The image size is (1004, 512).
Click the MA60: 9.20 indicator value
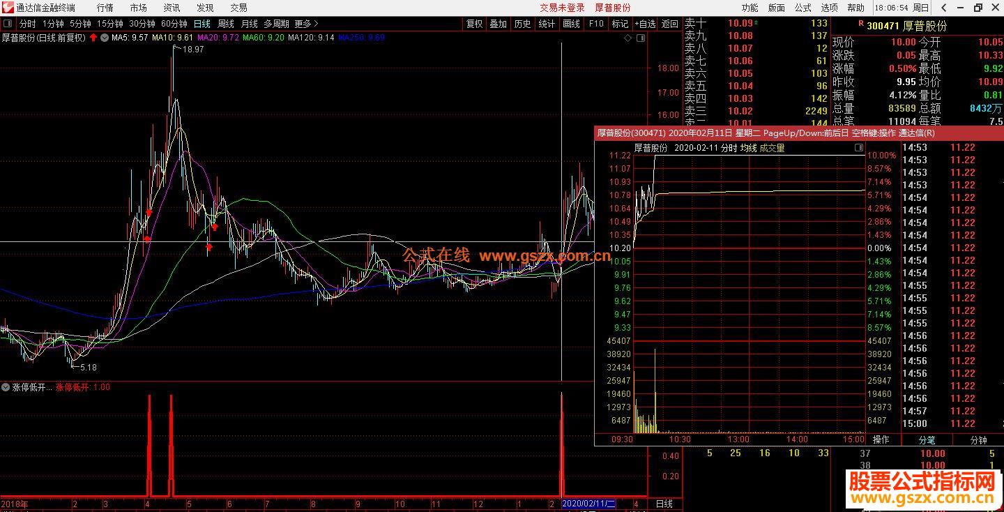[264, 38]
